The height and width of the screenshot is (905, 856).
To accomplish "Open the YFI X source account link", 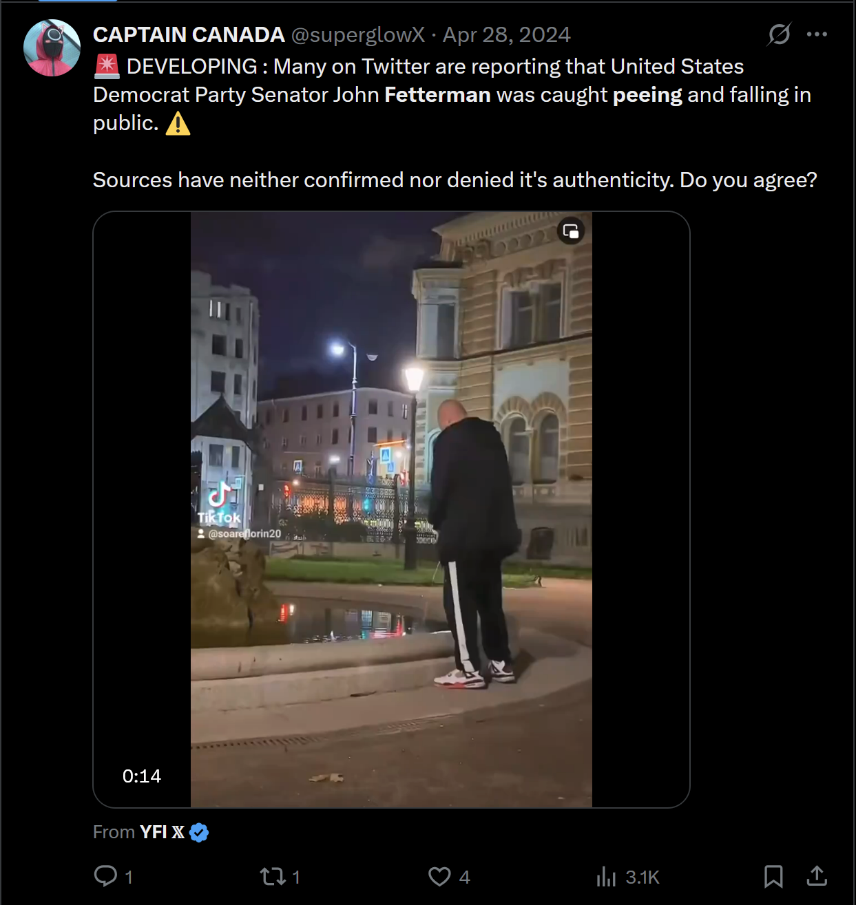I will [x=162, y=832].
